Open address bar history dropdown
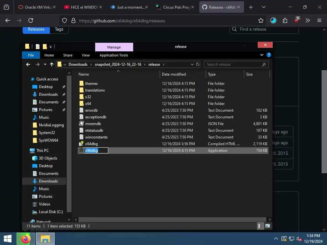327x245 pixels. 192,64
